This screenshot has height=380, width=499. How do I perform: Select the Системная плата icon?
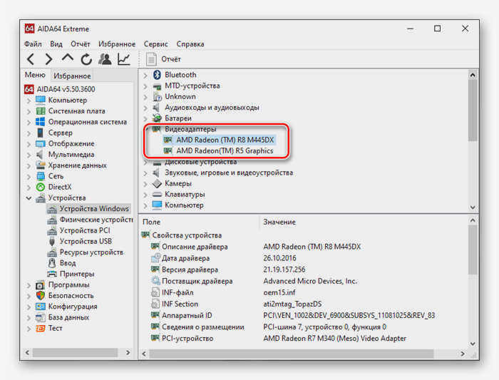pos(41,111)
